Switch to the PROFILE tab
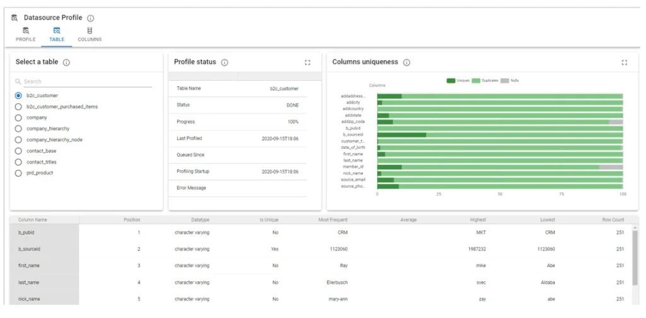 click(x=25, y=34)
